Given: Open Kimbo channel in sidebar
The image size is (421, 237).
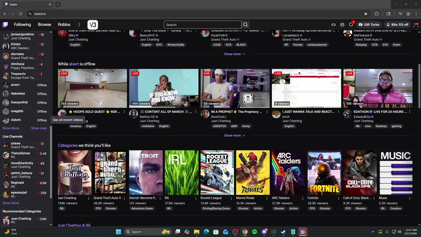Looking at the screenshot, I should tap(26, 46).
